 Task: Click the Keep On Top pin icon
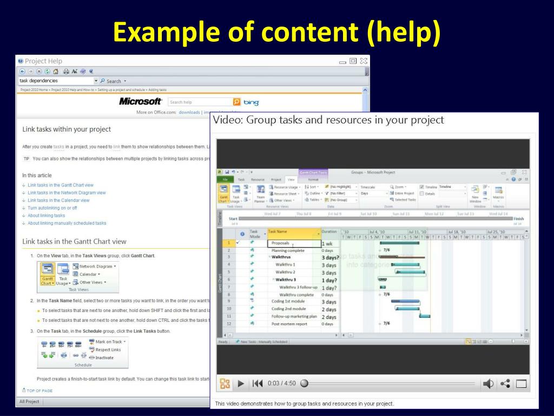(x=91, y=71)
